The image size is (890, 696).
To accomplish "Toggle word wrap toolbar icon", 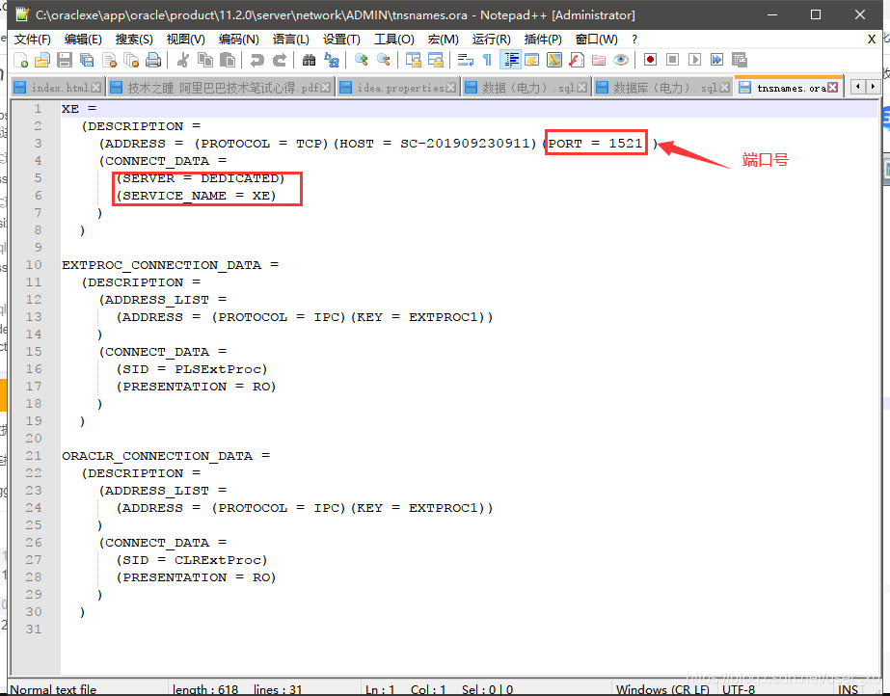I will [466, 60].
